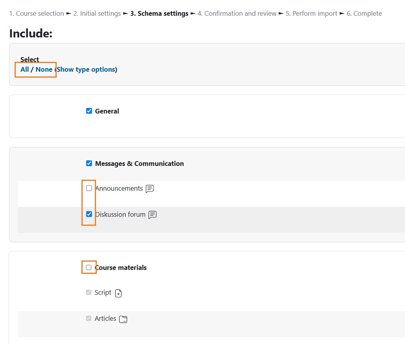This screenshot has height=344, width=405.
Task: Click the file icon beside Script
Action: (118, 293)
